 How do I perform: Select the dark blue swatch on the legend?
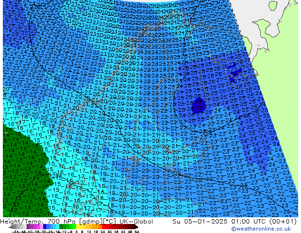tap(45, 227)
